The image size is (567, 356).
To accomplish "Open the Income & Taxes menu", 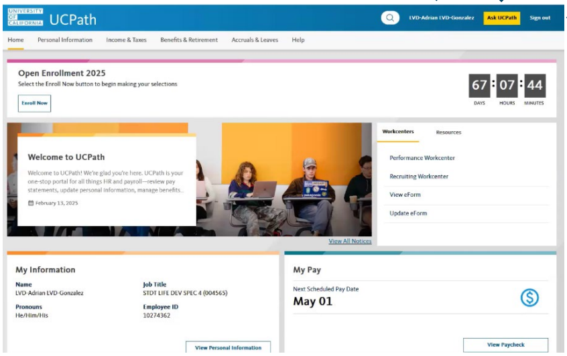I will (126, 40).
